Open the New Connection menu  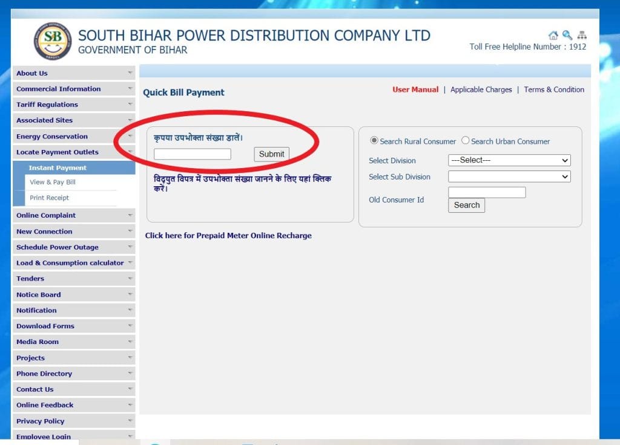44,232
